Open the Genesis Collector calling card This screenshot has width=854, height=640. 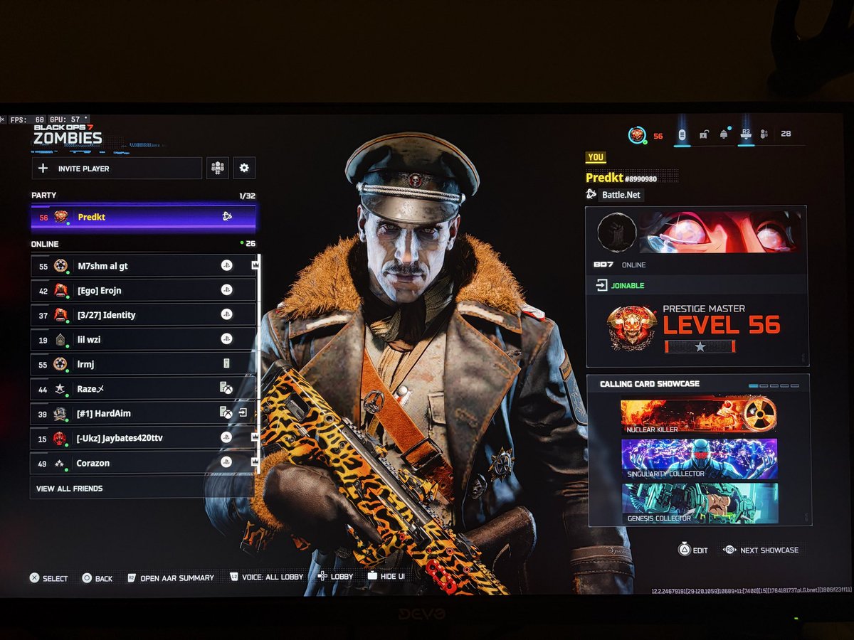click(x=700, y=503)
